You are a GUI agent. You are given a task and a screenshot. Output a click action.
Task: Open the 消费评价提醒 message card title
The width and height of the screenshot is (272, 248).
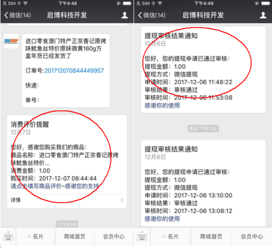29,124
